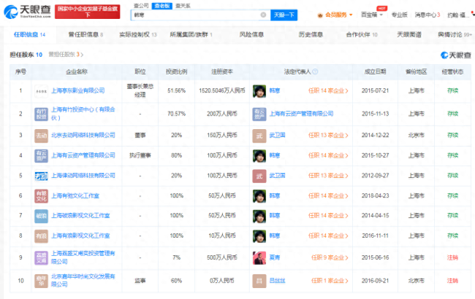Open 上海亭东影业有限公司 company logo thumbnail
This screenshot has height=299, width=475.
(41, 90)
